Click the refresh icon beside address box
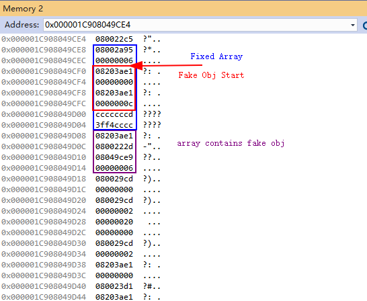The width and height of the screenshot is (367, 301). (x=365, y=25)
